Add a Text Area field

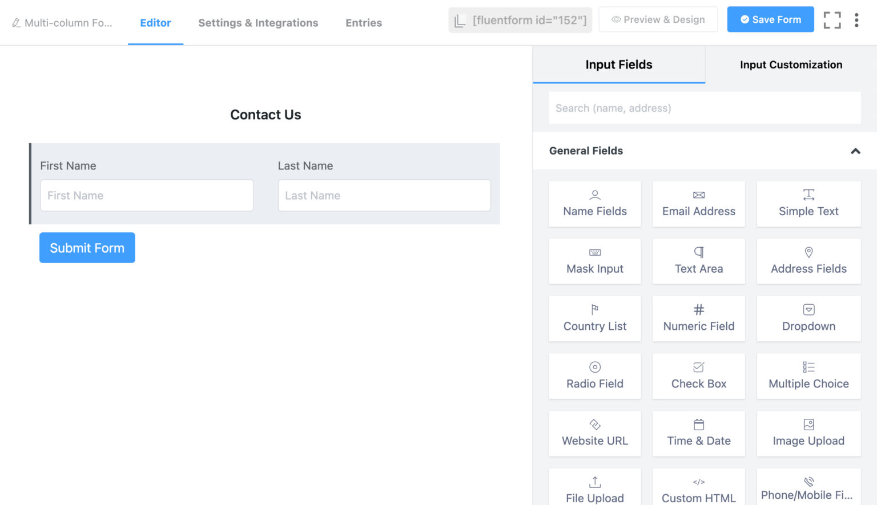coord(698,261)
